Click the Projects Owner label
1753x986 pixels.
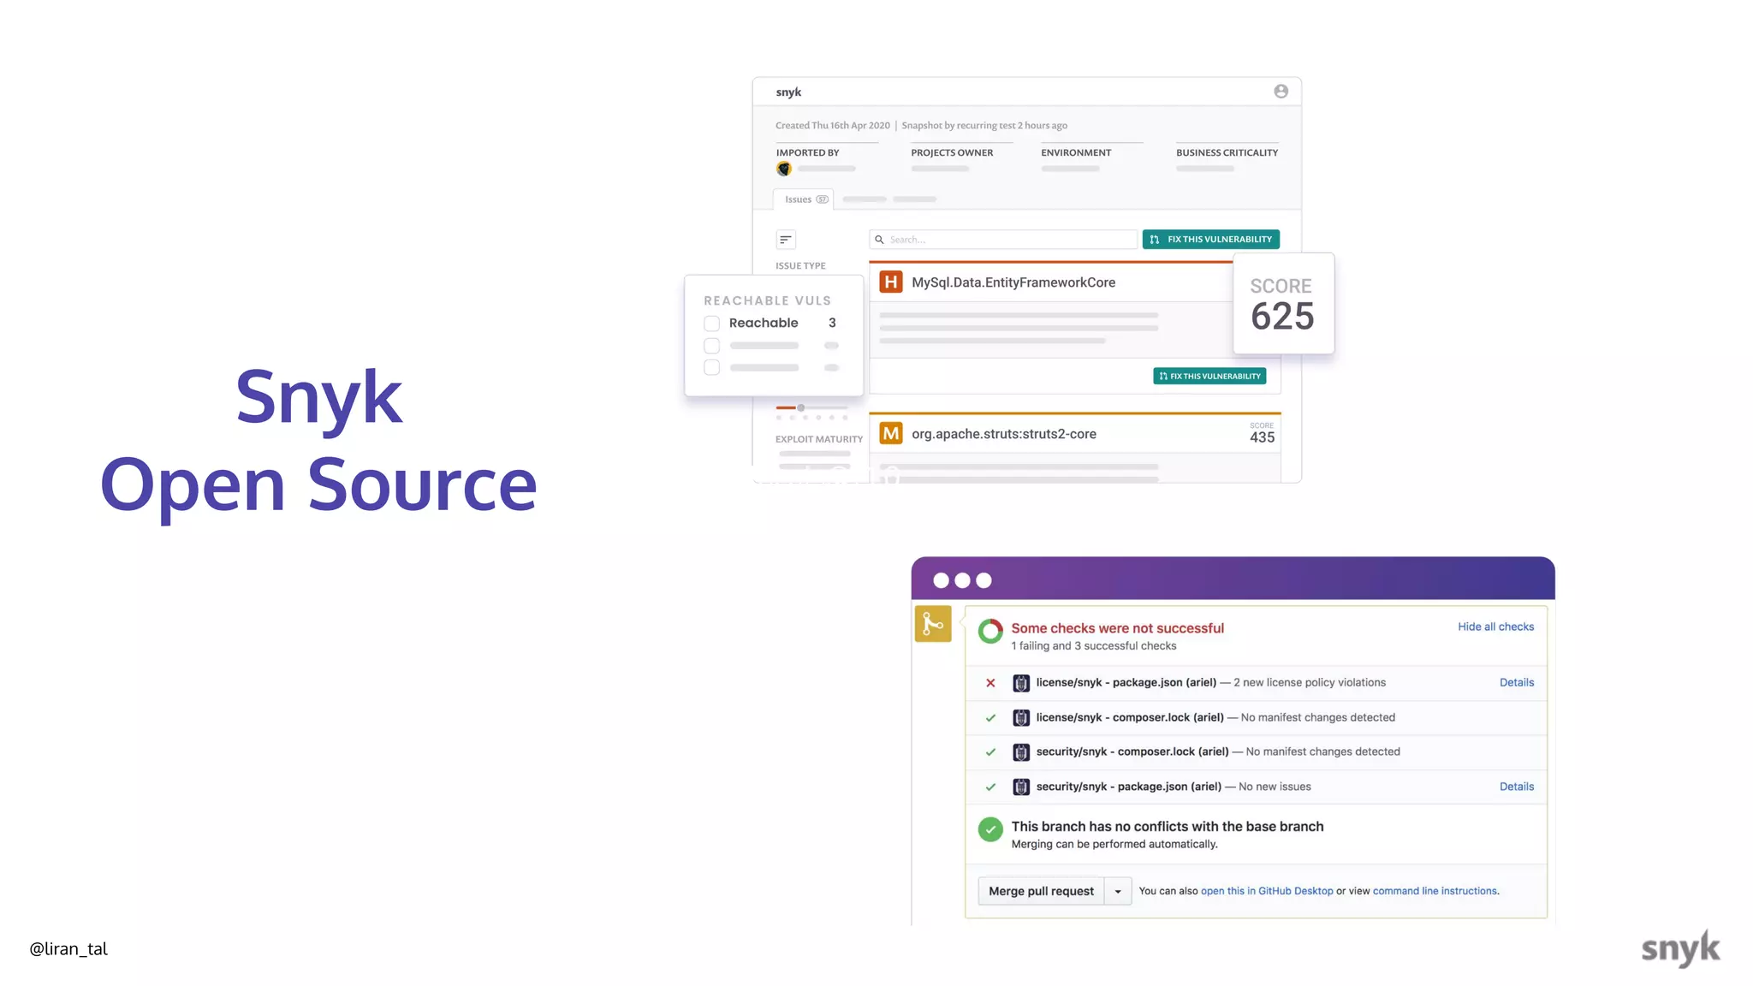pos(952,153)
